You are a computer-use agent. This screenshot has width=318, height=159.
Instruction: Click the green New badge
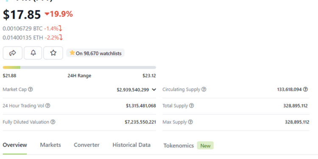(x=205, y=145)
